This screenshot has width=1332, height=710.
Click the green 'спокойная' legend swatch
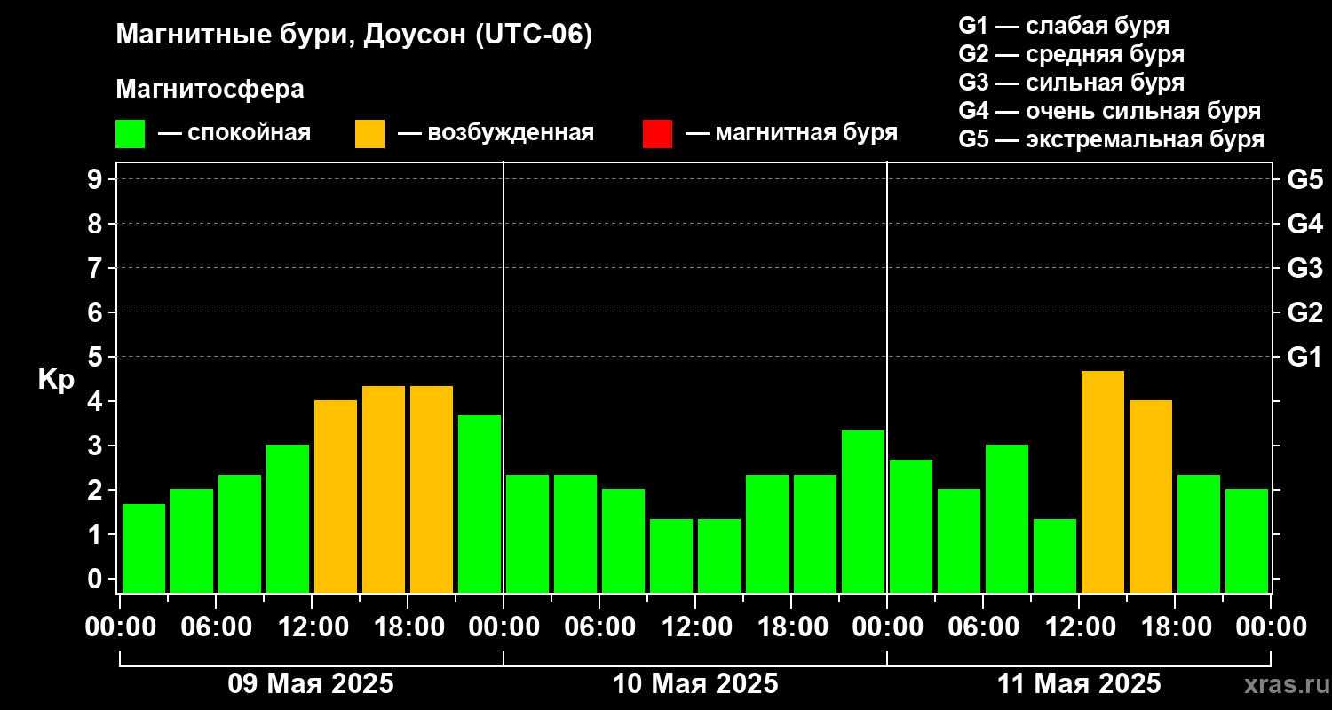click(130, 134)
